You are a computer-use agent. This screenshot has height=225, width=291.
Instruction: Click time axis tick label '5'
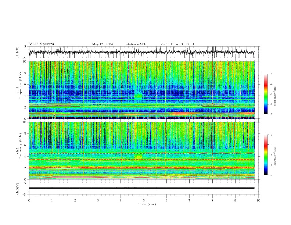tap(144, 200)
